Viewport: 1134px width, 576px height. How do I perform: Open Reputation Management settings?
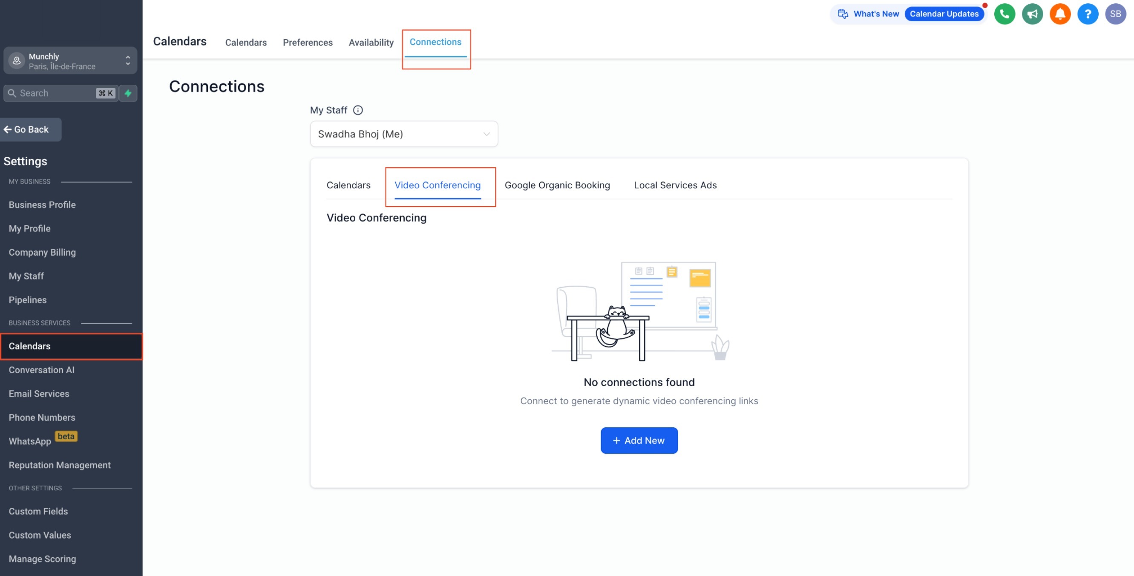pyautogui.click(x=60, y=465)
